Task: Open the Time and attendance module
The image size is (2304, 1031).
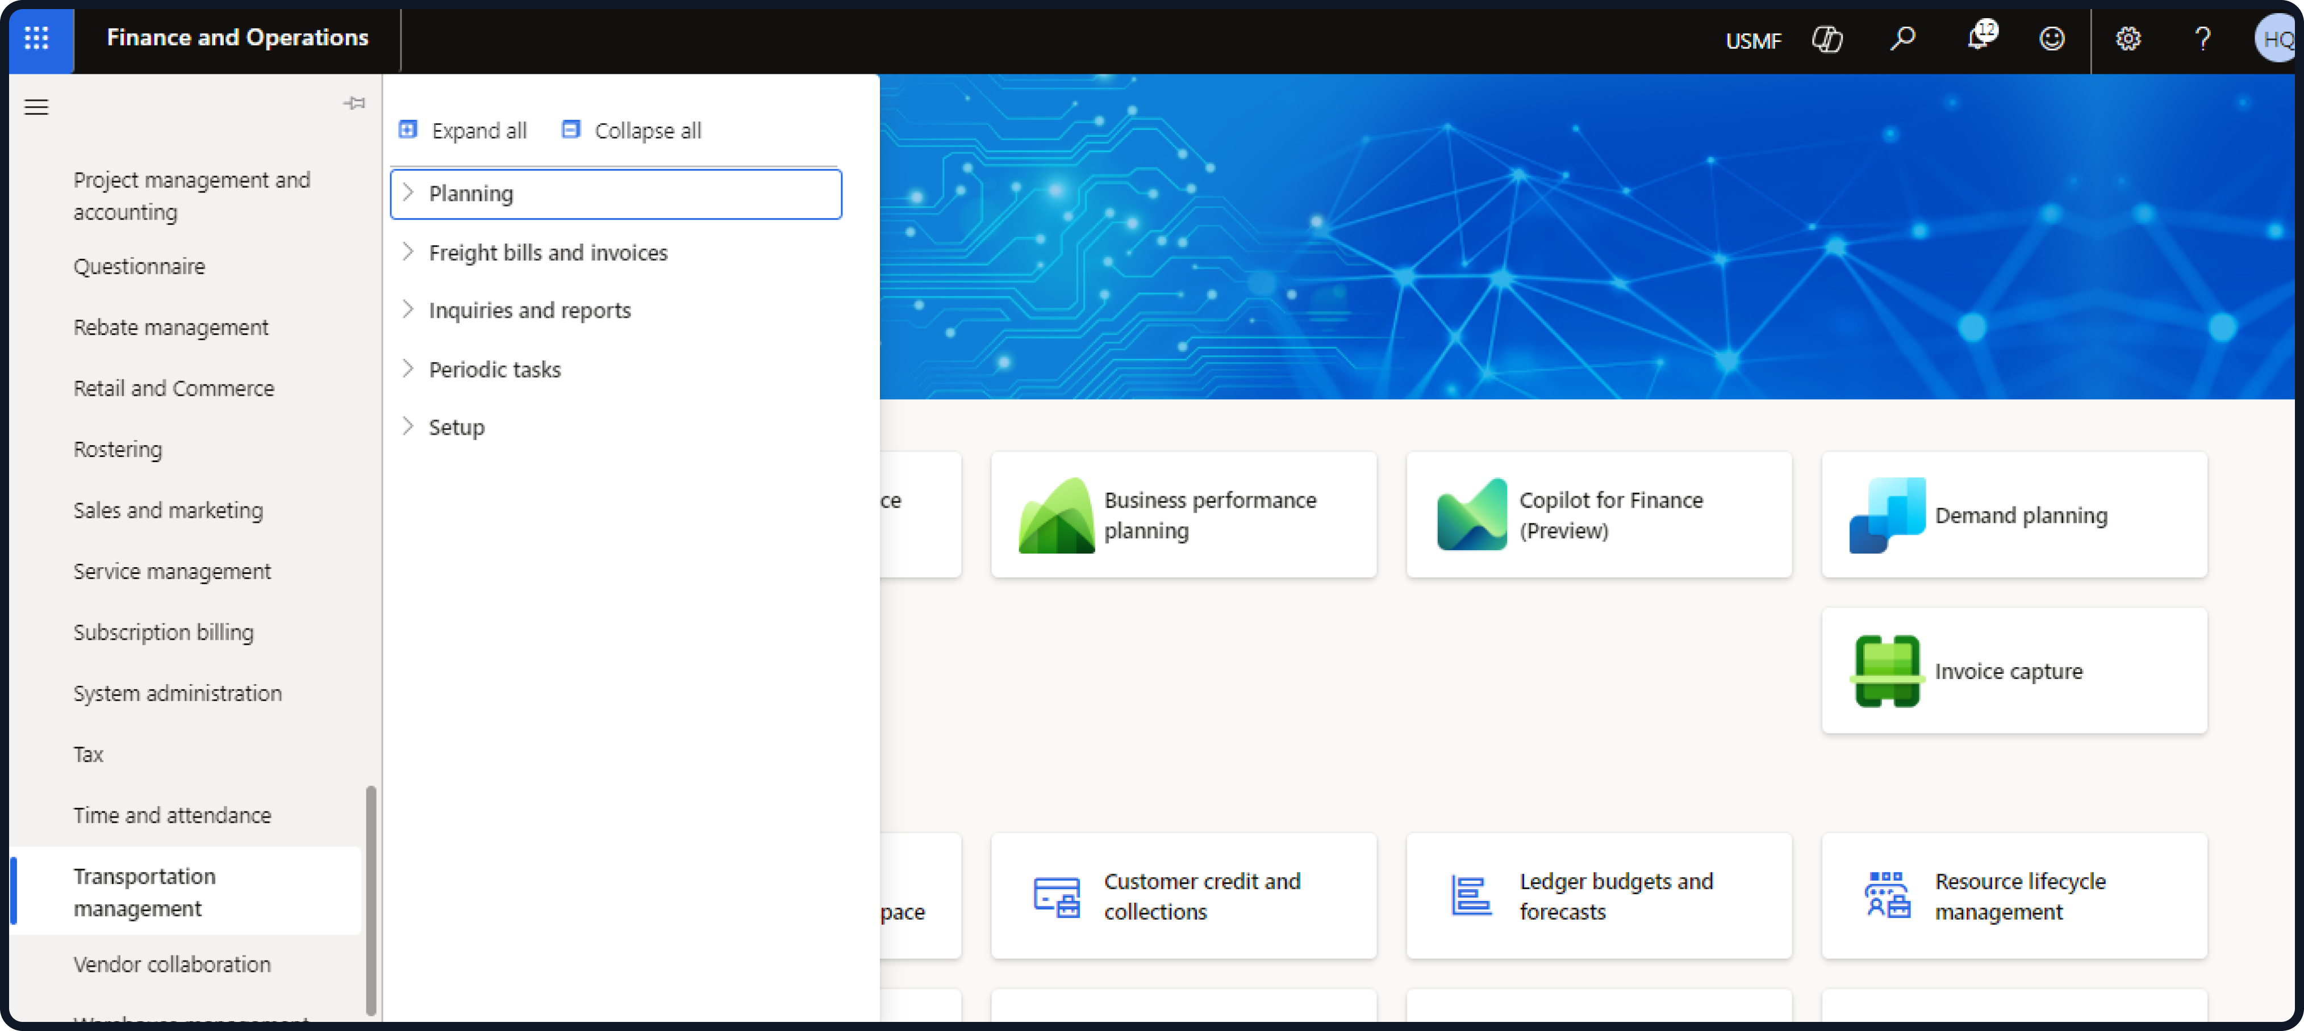Action: pyautogui.click(x=172, y=815)
